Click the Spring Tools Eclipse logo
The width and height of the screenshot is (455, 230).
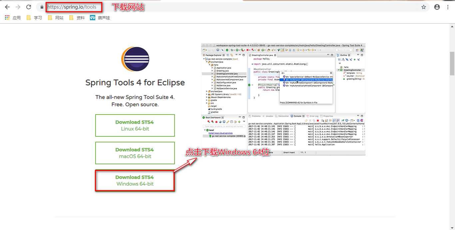tap(135, 59)
